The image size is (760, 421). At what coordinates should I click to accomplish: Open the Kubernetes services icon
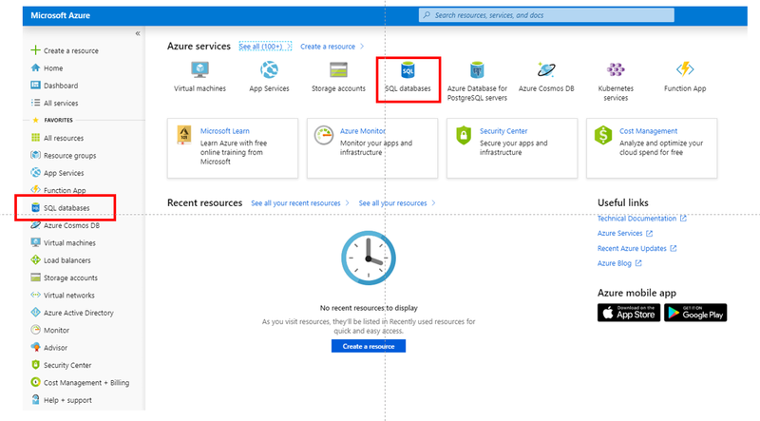[x=616, y=71]
